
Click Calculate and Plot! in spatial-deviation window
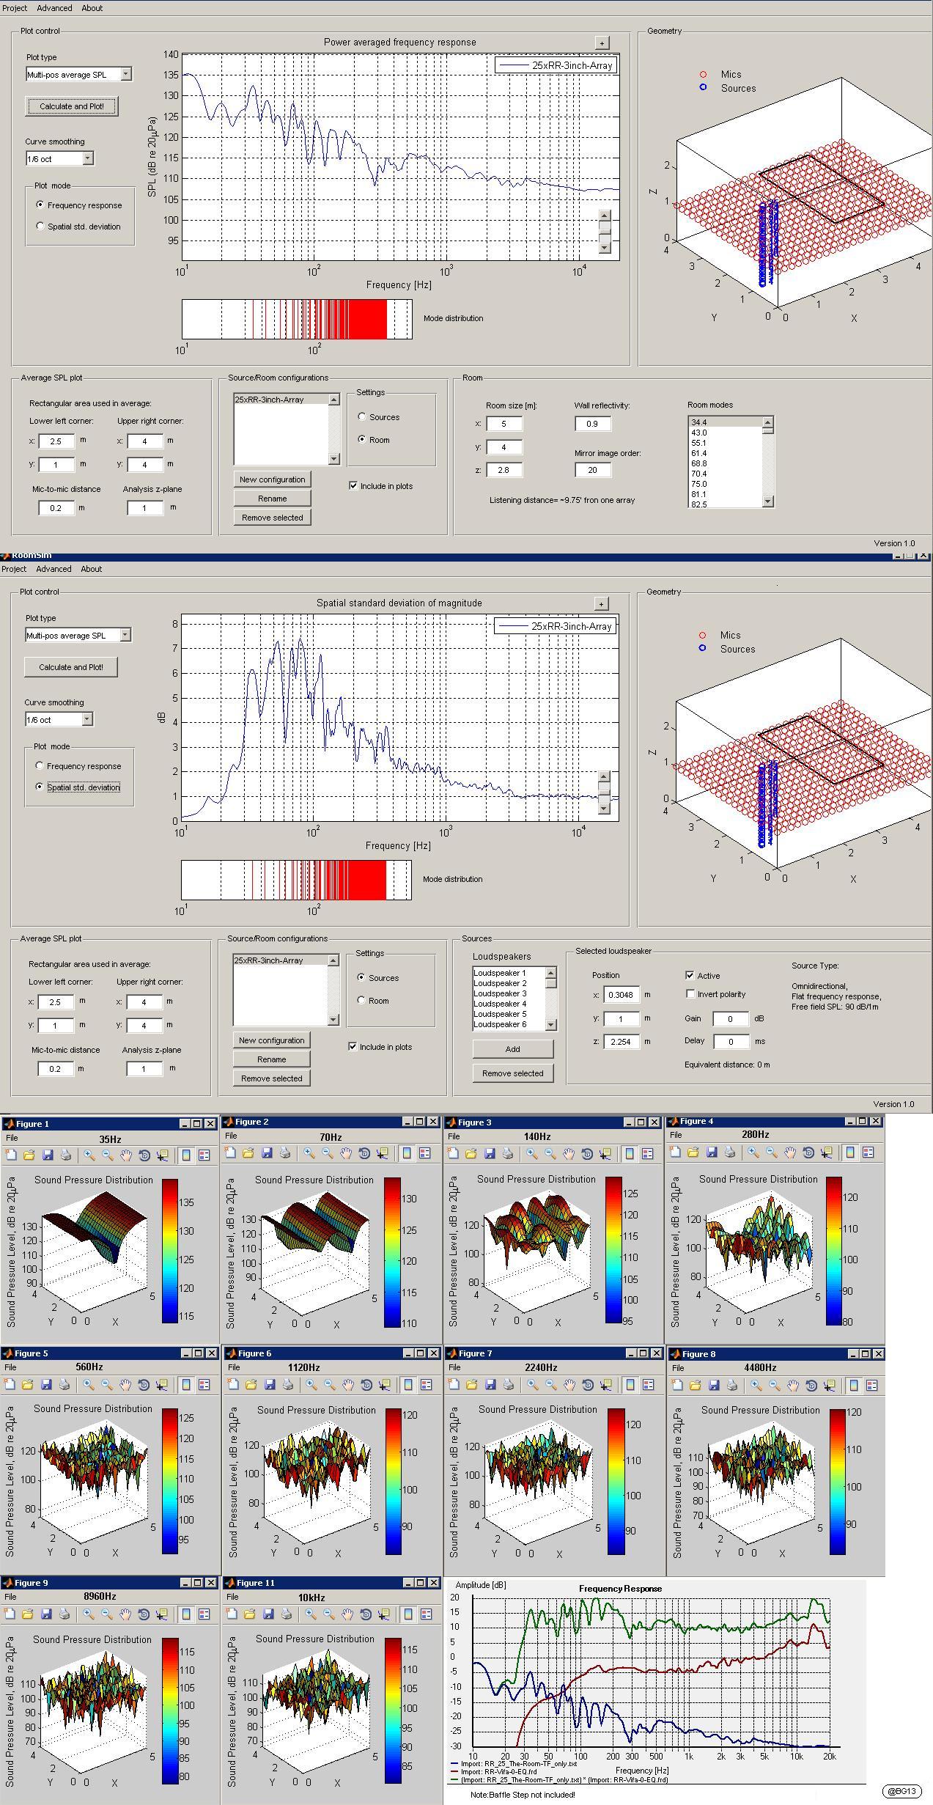click(71, 667)
